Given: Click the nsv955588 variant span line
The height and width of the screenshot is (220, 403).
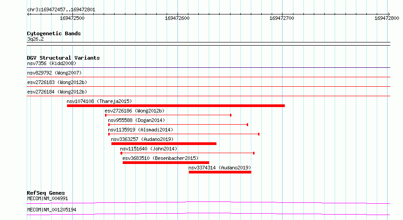Looking at the screenshot, I should coord(178,125).
